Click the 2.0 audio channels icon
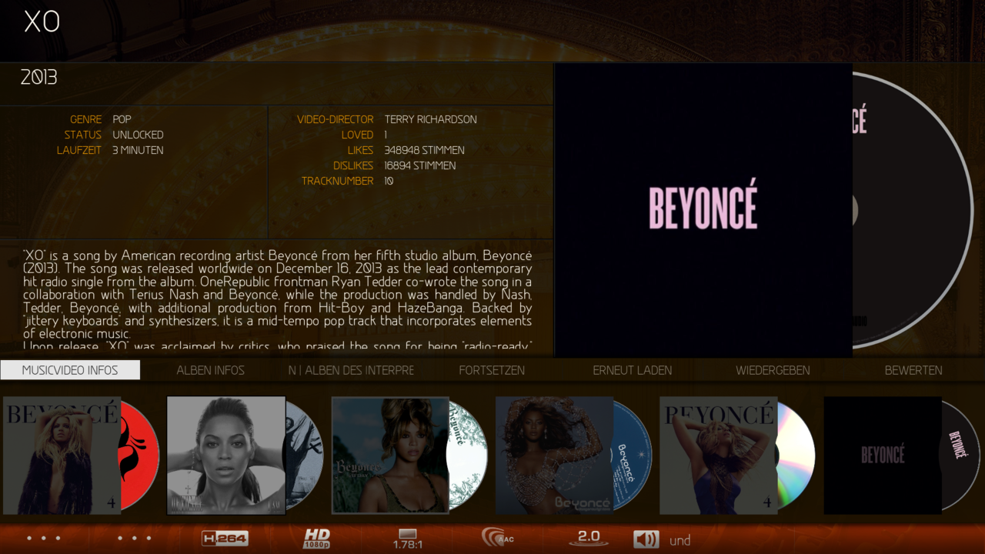The width and height of the screenshot is (985, 554). [589, 538]
